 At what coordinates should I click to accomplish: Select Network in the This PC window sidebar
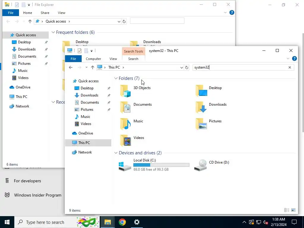click(85, 152)
